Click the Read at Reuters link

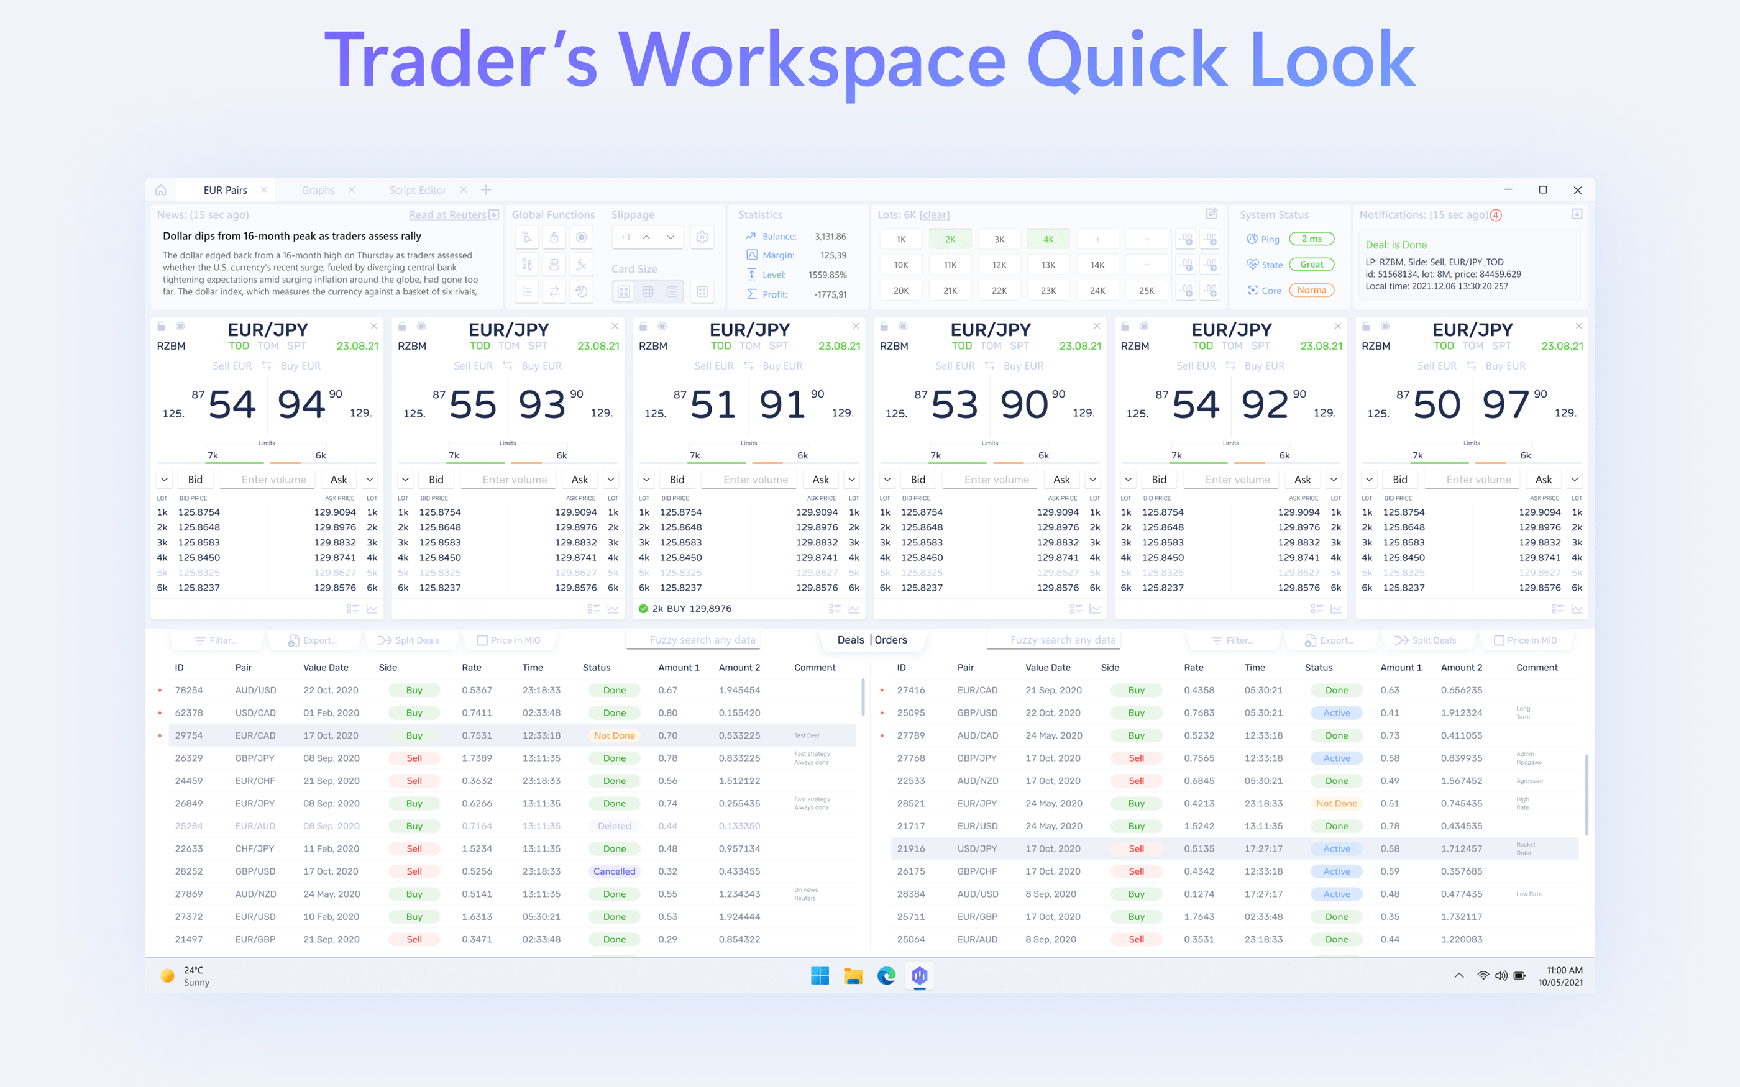click(447, 214)
